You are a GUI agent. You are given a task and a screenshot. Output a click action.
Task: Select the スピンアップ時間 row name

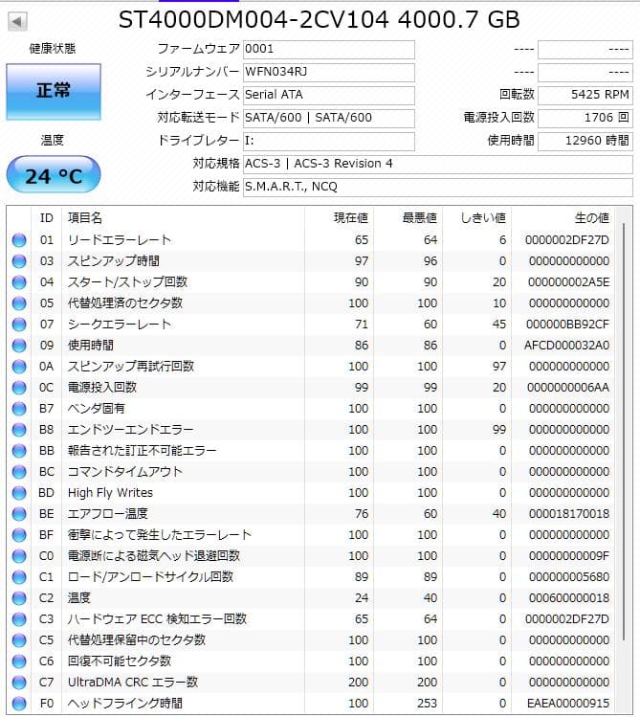point(114,261)
